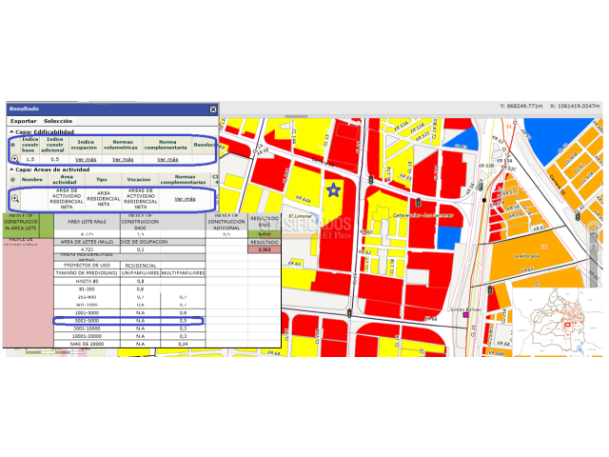Screen dimensions: 609x457
Task: Click the blue star marker on map
Action: [333, 189]
